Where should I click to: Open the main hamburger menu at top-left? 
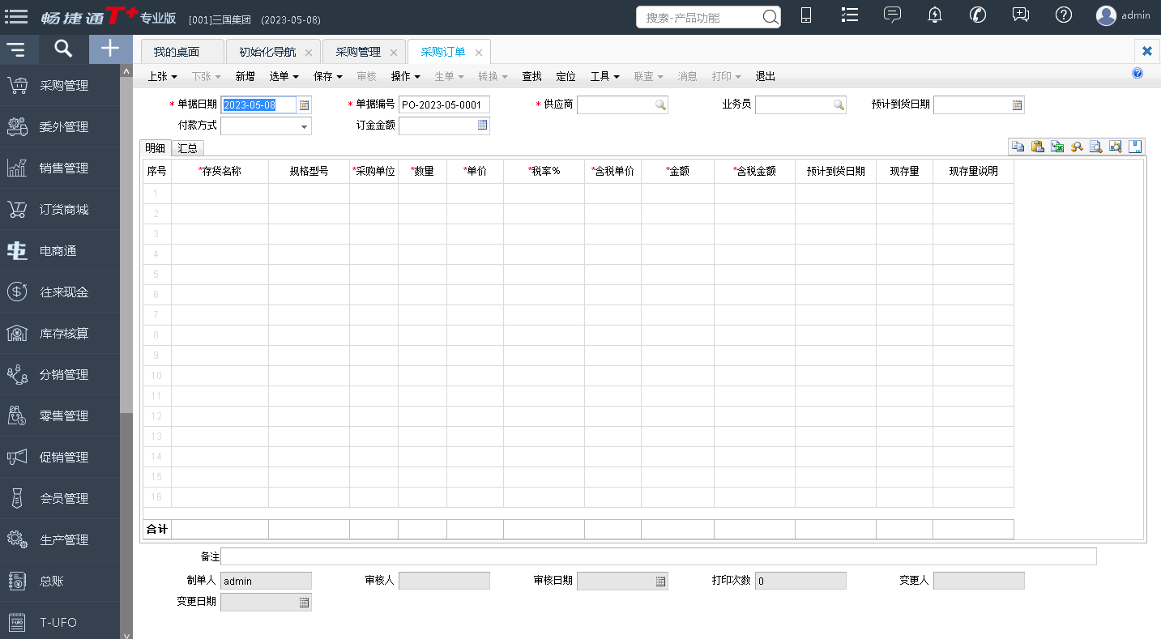16,15
